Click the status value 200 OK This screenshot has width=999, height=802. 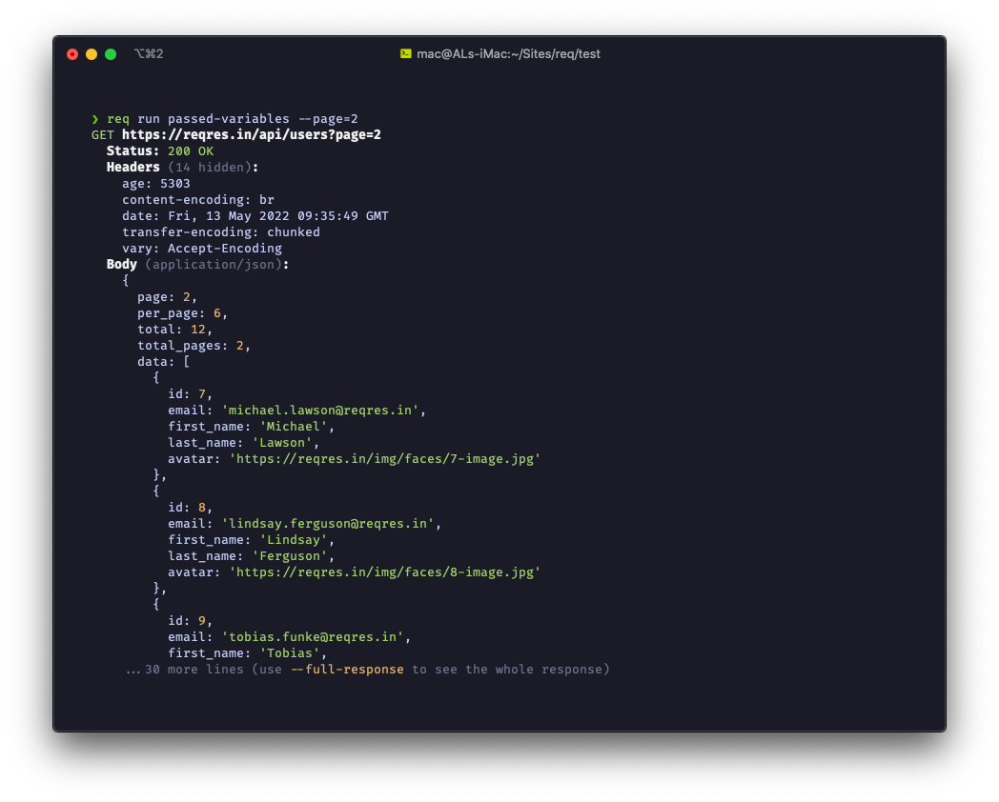tap(191, 151)
